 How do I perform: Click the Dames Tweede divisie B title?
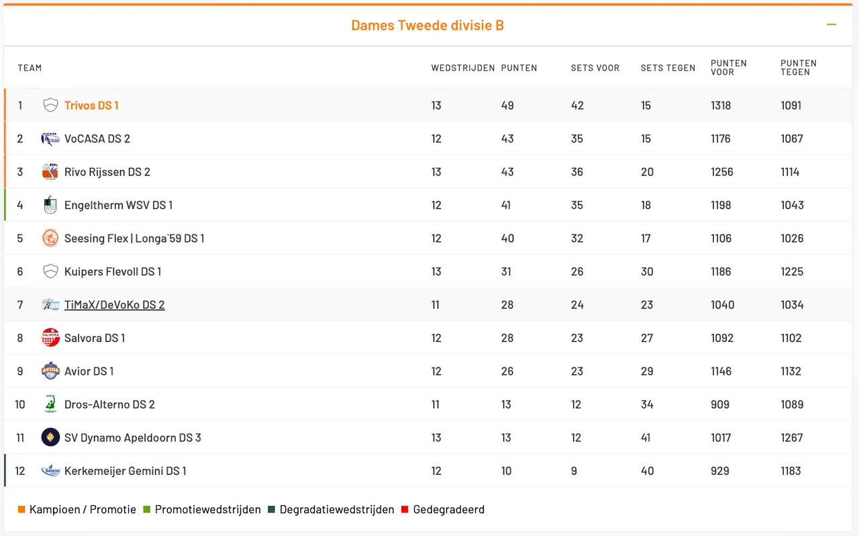point(427,26)
